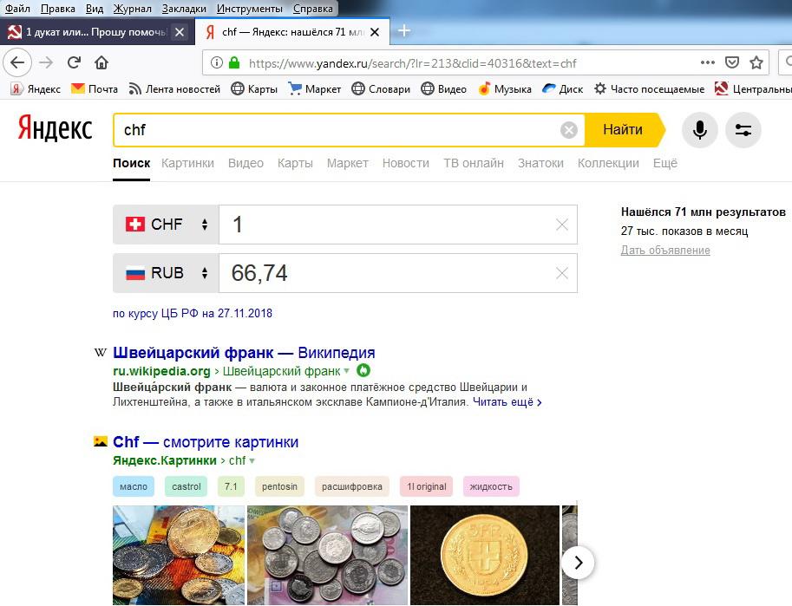Expand Wikipedia result options arrow
The height and width of the screenshot is (606, 792).
click(x=346, y=371)
